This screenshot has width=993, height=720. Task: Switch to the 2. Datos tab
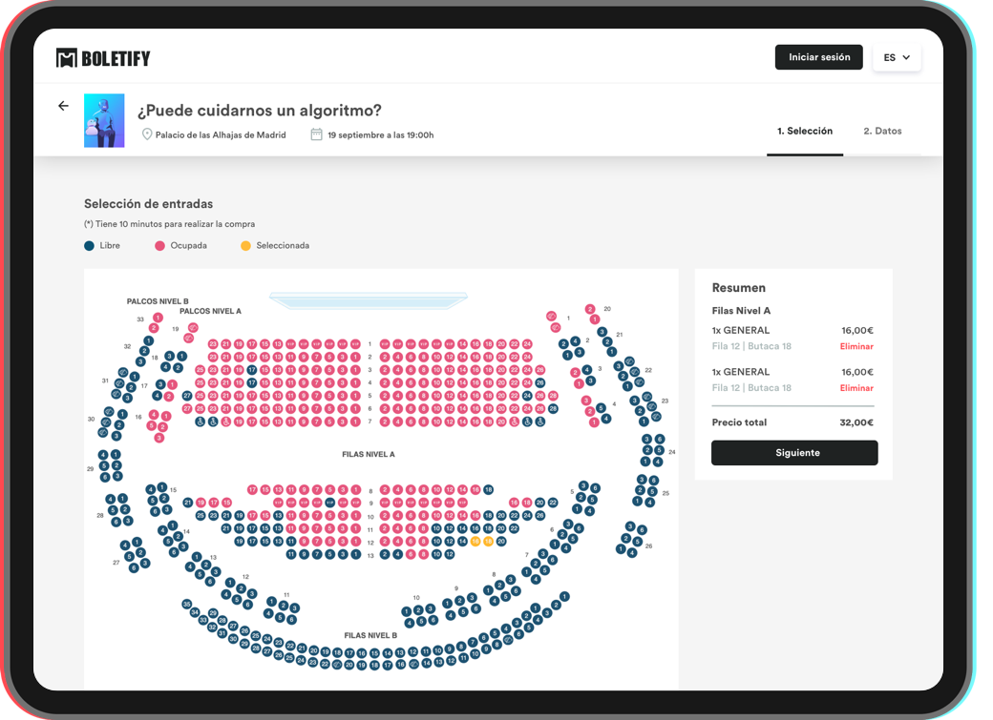click(x=882, y=131)
